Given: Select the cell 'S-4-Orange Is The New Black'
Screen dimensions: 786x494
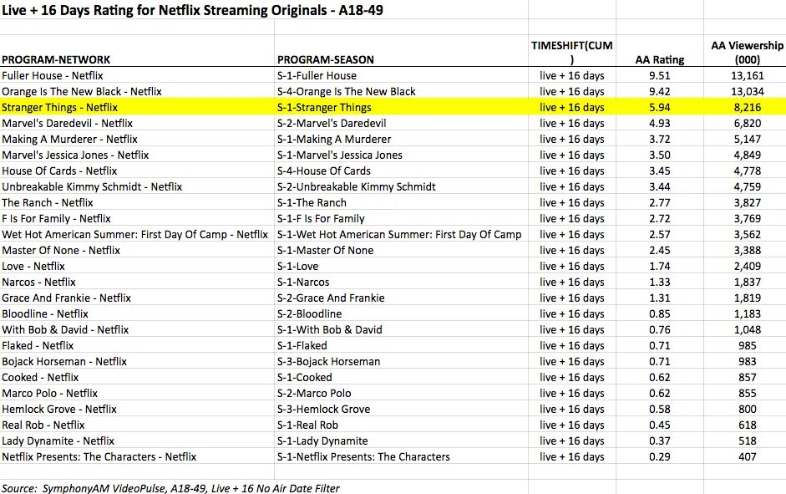Looking at the screenshot, I should 347,92.
